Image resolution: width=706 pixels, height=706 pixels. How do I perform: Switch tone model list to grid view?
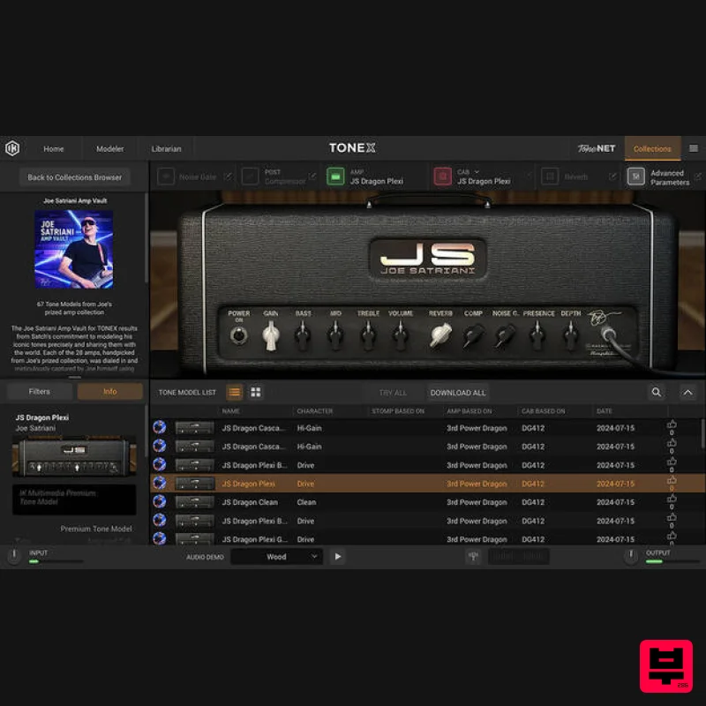pos(255,392)
